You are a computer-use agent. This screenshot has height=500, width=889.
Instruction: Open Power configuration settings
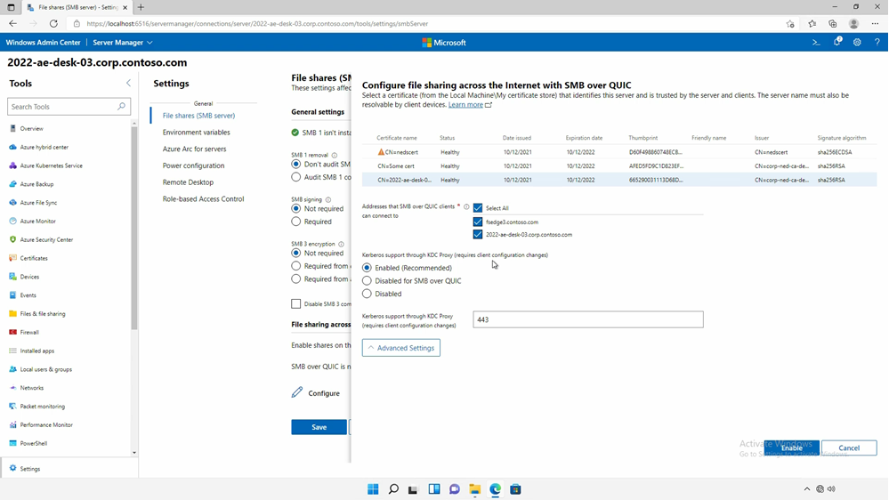click(x=193, y=165)
